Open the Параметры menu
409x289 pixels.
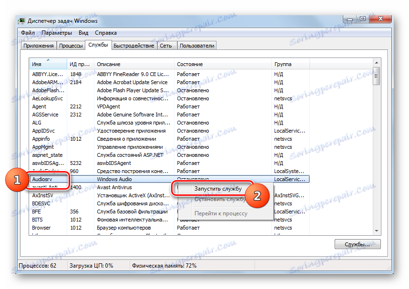point(57,33)
